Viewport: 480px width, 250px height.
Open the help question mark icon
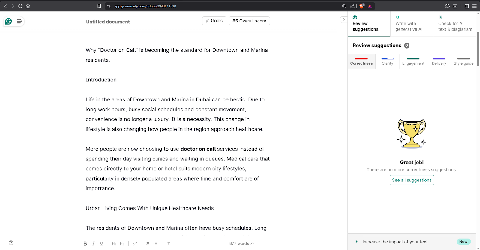pos(11,243)
